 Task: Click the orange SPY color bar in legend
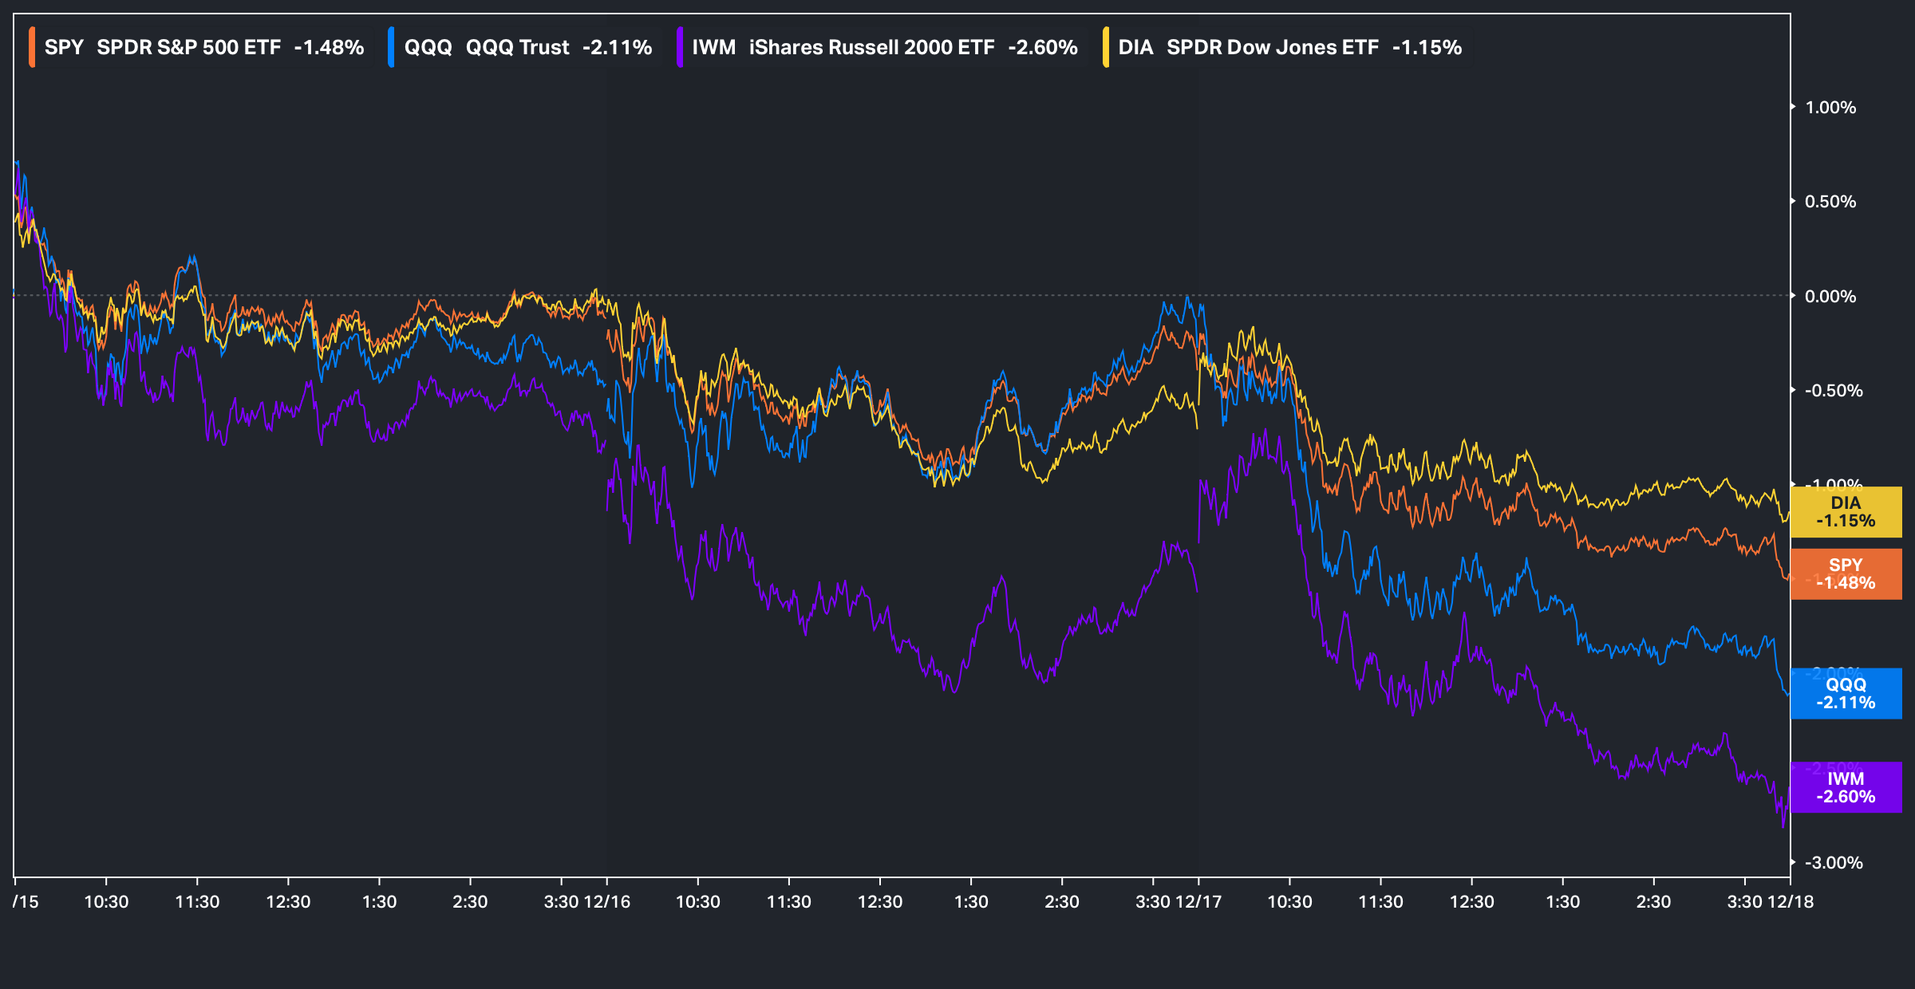pos(32,47)
